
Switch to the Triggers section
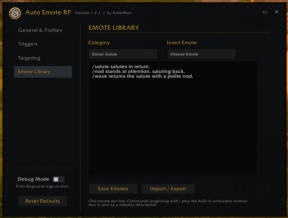pyautogui.click(x=28, y=44)
